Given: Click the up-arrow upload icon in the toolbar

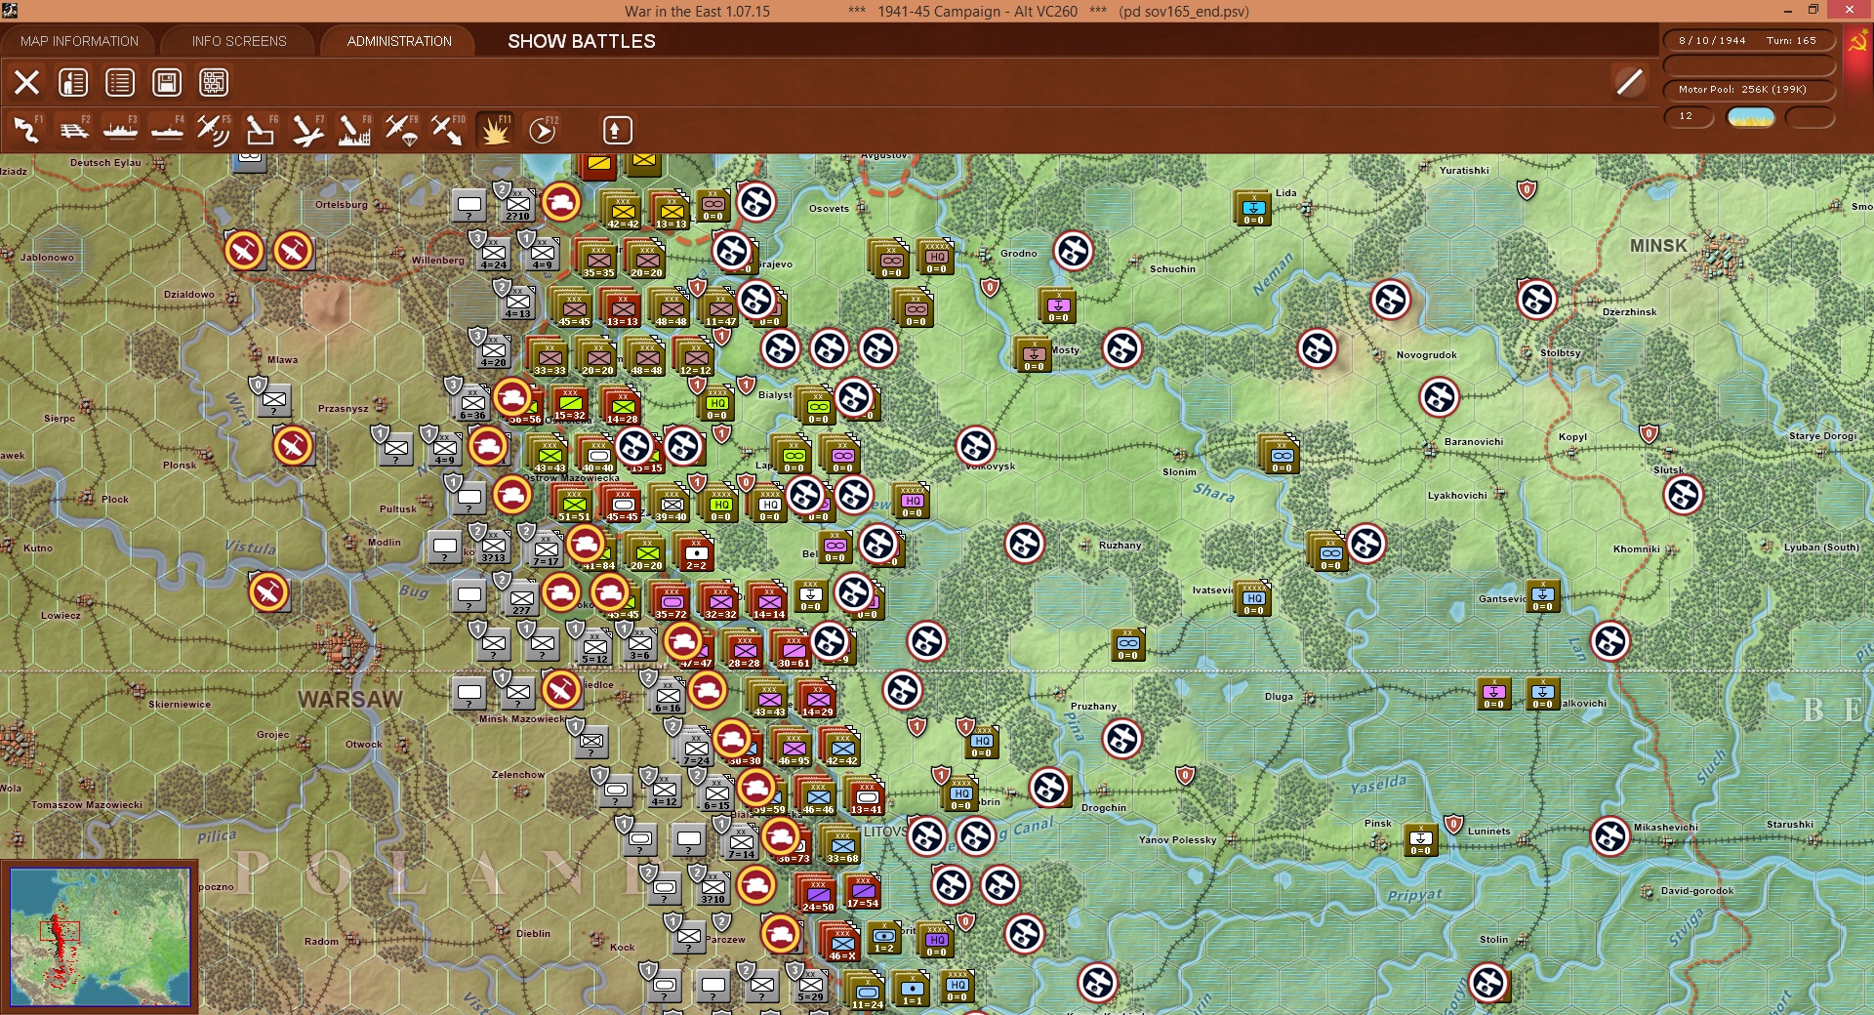Looking at the screenshot, I should 617,130.
